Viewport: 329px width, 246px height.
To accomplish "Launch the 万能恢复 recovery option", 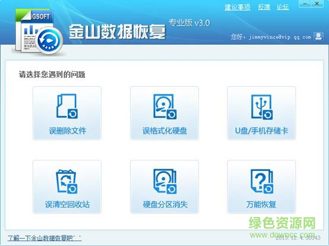I will (x=261, y=187).
